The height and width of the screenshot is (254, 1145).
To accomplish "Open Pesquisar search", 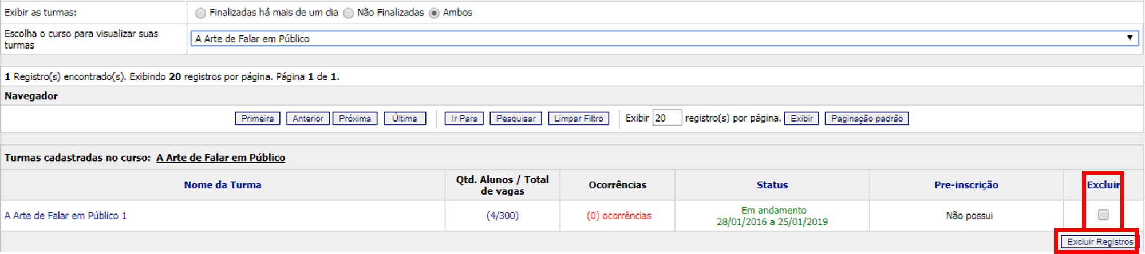I will 515,118.
